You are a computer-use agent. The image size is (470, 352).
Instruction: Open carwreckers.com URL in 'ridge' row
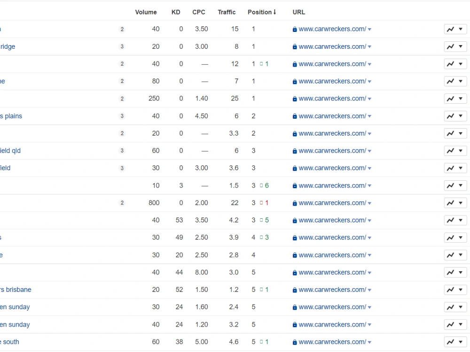tap(332, 46)
